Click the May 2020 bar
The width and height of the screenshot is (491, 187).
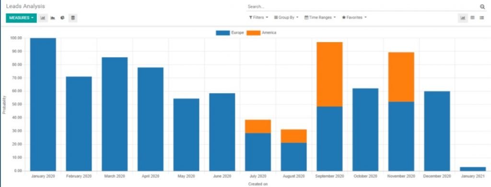(x=187, y=134)
